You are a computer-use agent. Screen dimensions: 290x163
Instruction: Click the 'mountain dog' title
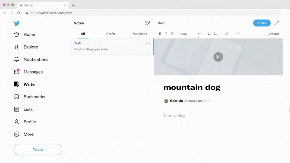tap(192, 87)
